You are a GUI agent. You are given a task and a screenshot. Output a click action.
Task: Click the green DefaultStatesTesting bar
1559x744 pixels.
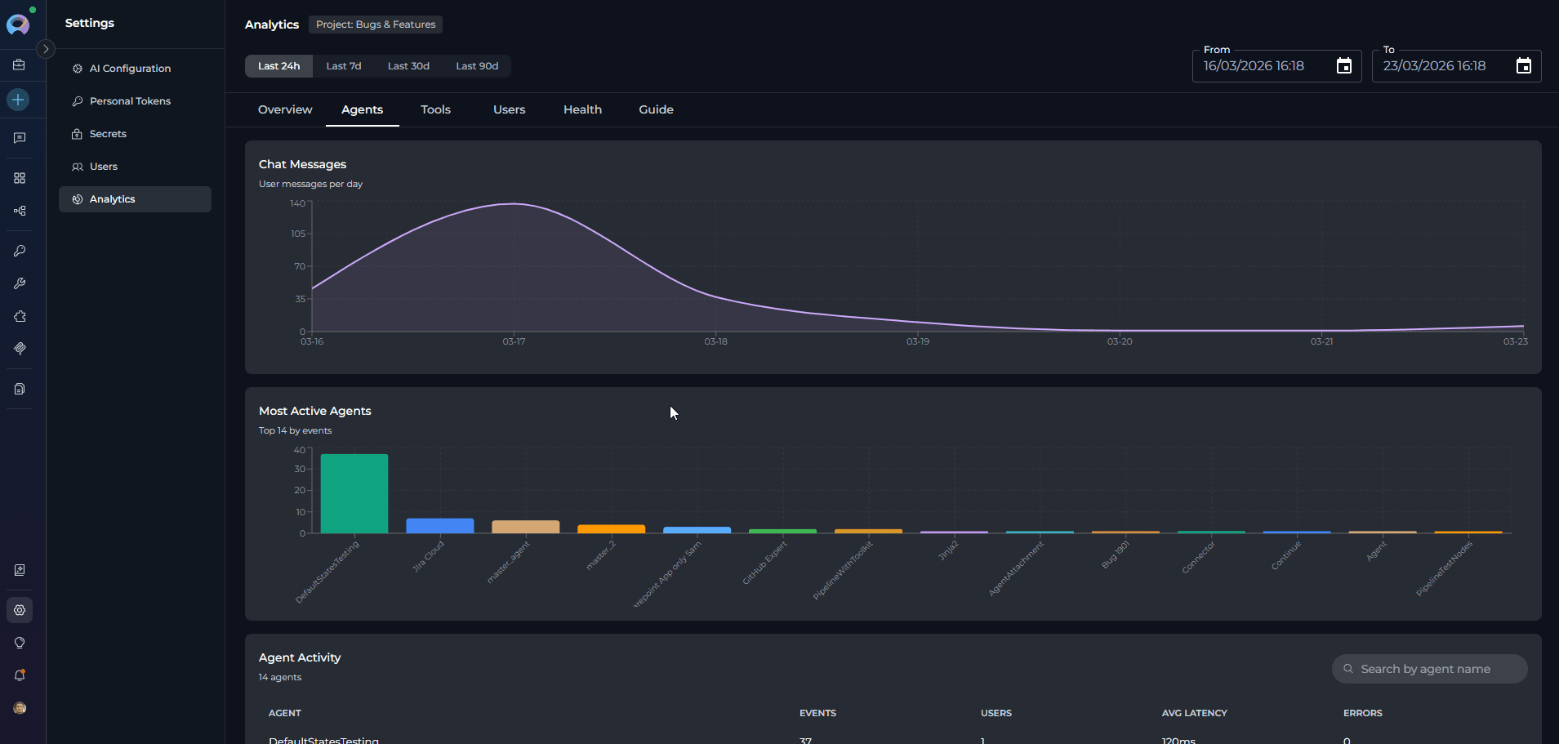coord(354,493)
